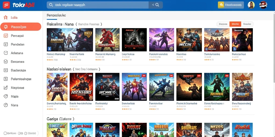Open the blue robot in grass thumbnail
Screen dimensions: 275x137
[x=161, y=87]
